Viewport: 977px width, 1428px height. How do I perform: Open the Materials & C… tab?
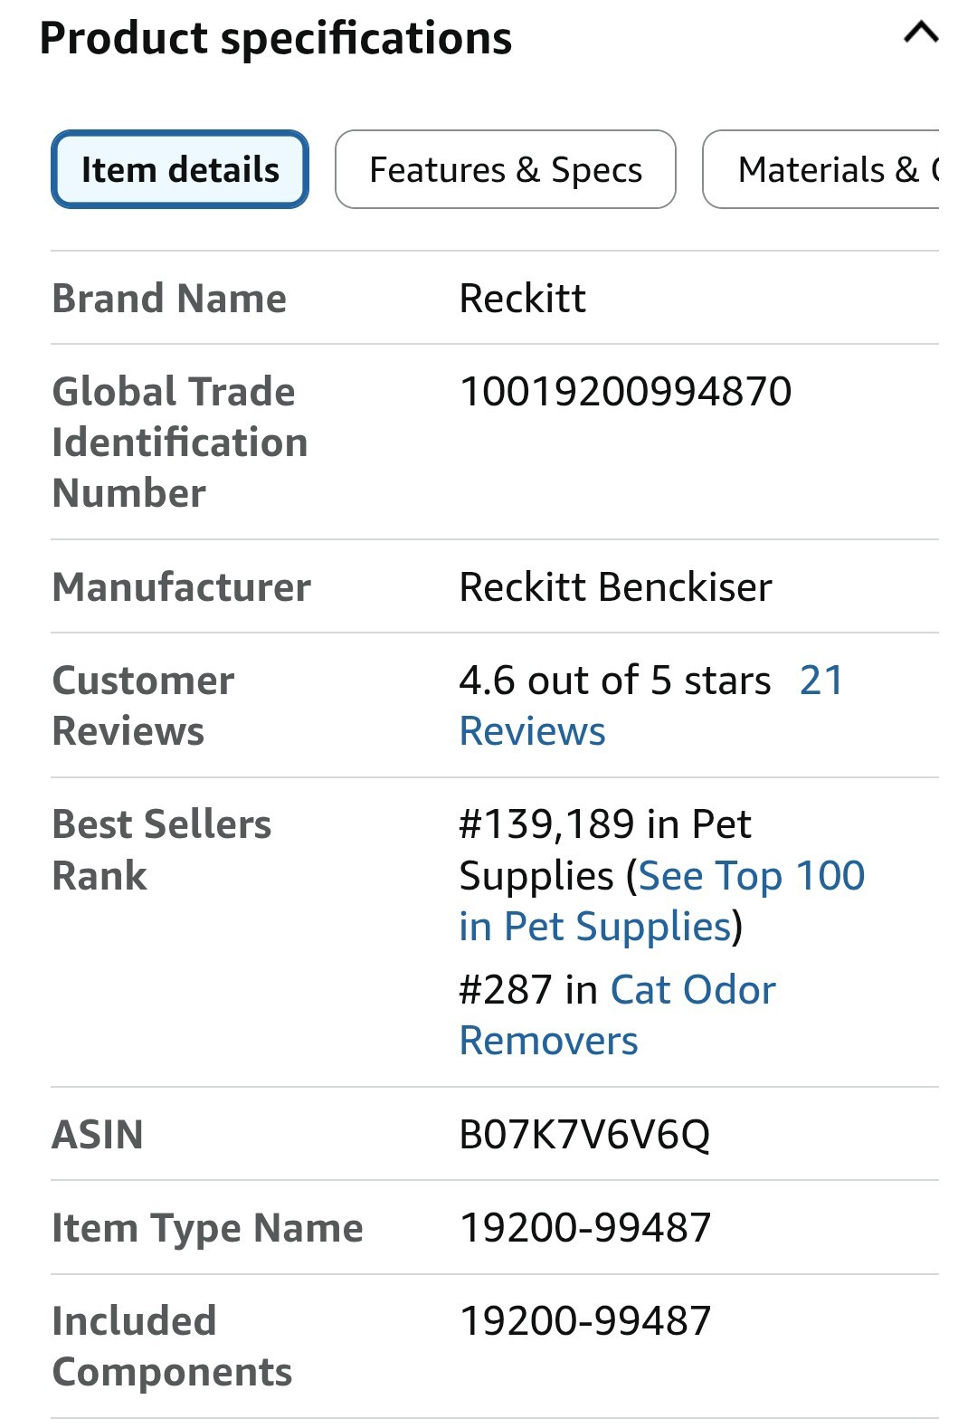coord(821,169)
